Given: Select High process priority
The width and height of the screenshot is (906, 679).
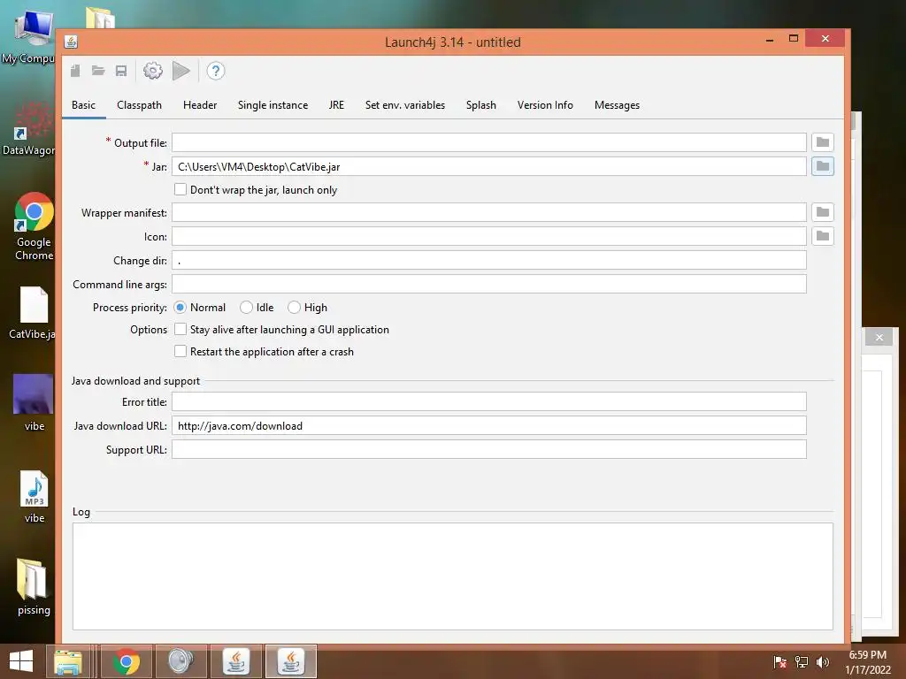Looking at the screenshot, I should coord(294,307).
